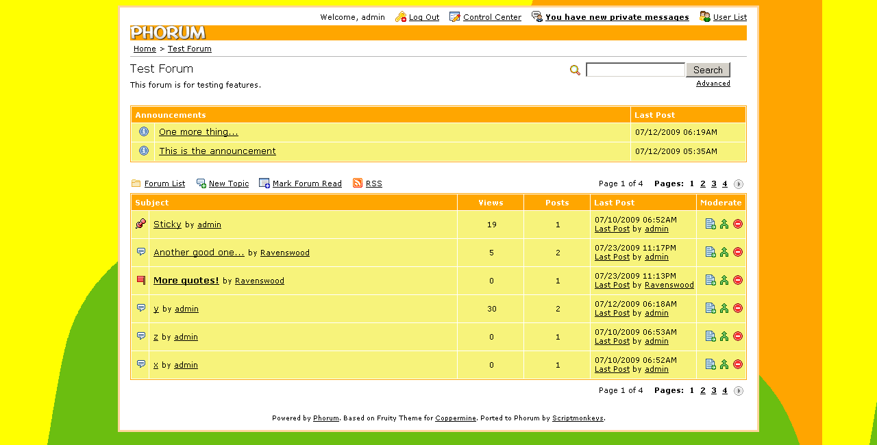
Task: Open the 'Another good one...' topic
Action: (199, 252)
